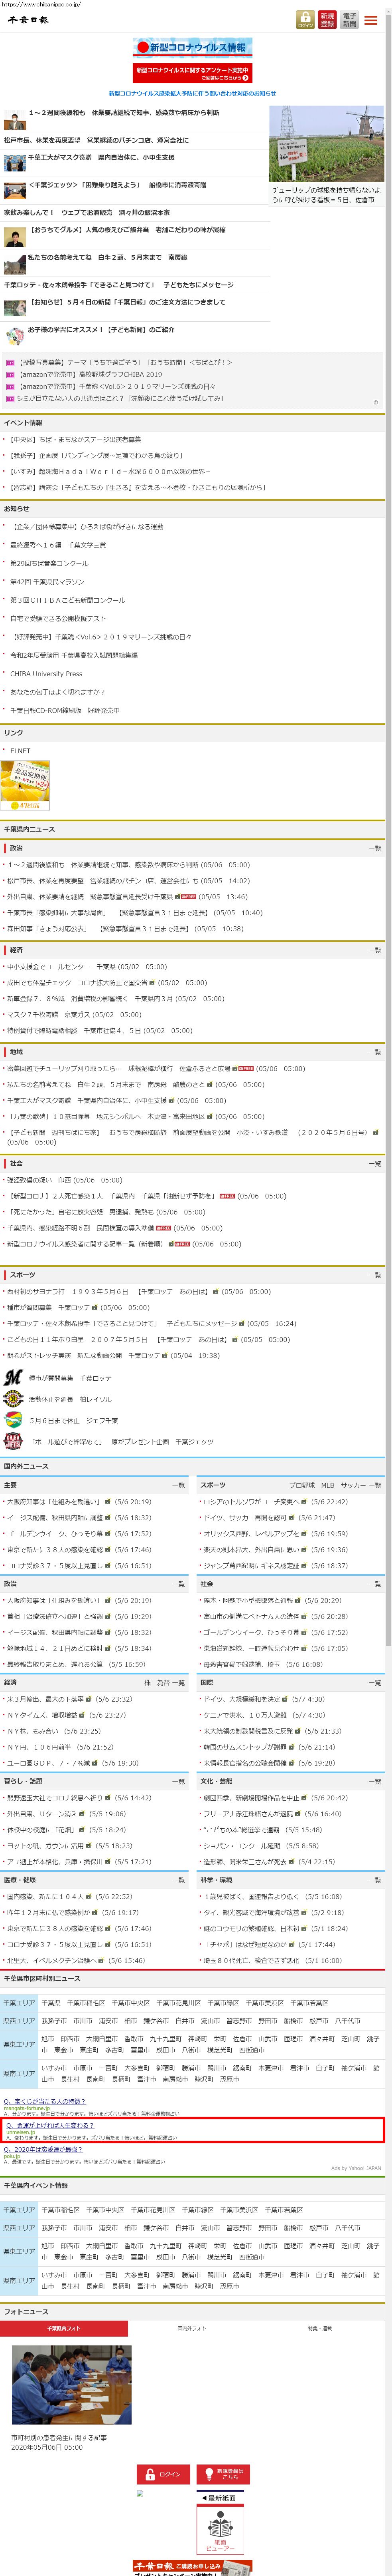This screenshot has height=2576, width=392.
Task: Open 新型コロナウイルス情報 banner
Action: [193, 48]
